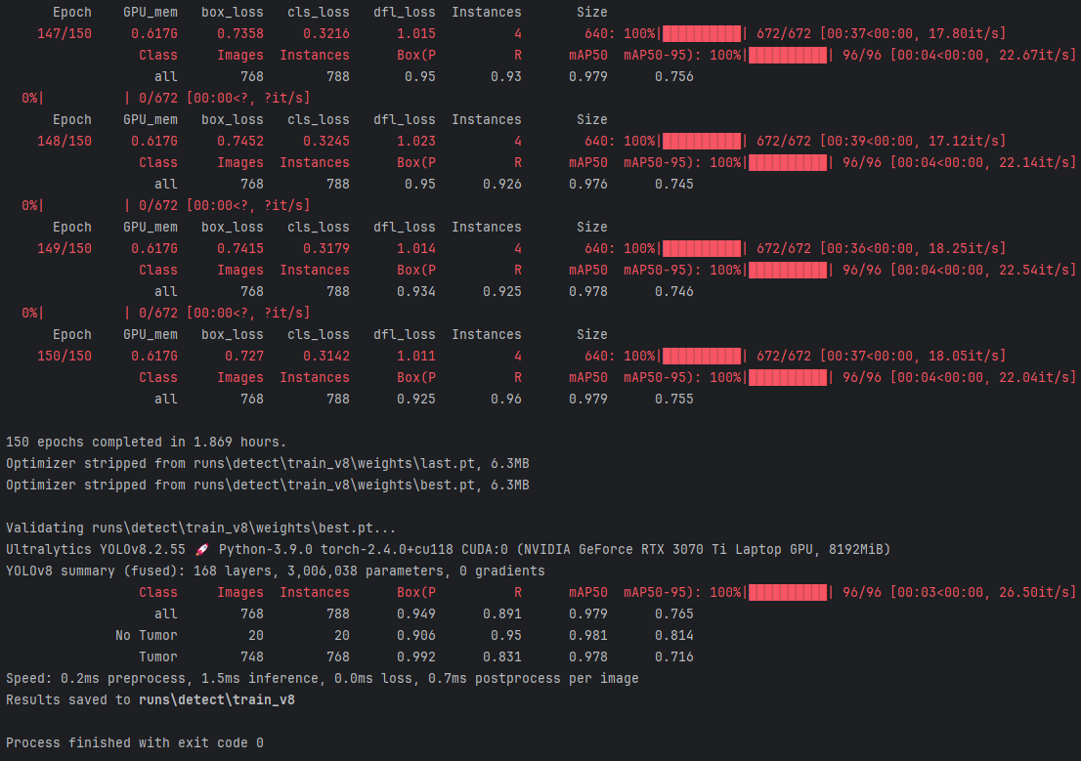Click the cls_loss value 0.3216
Screen dimensions: 1081x761
click(x=326, y=34)
